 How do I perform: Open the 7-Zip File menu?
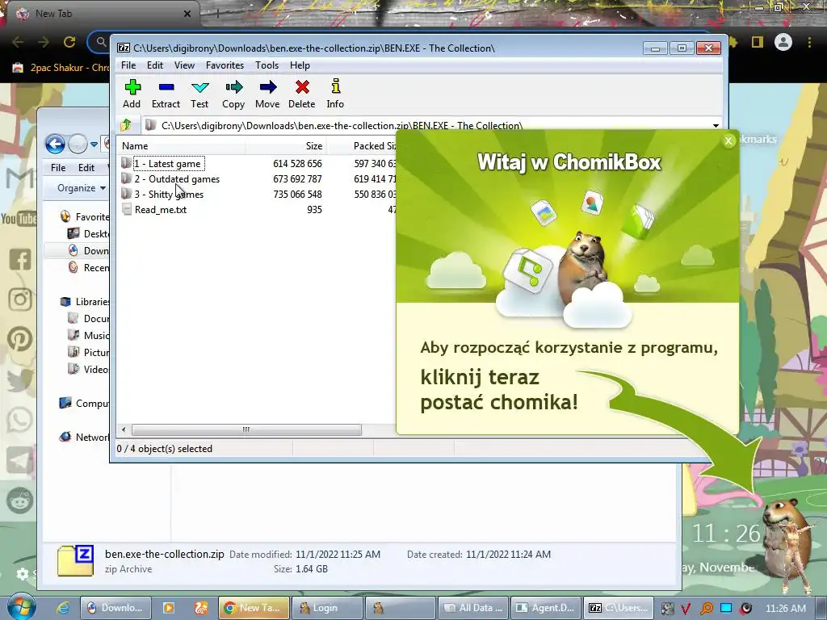point(128,65)
